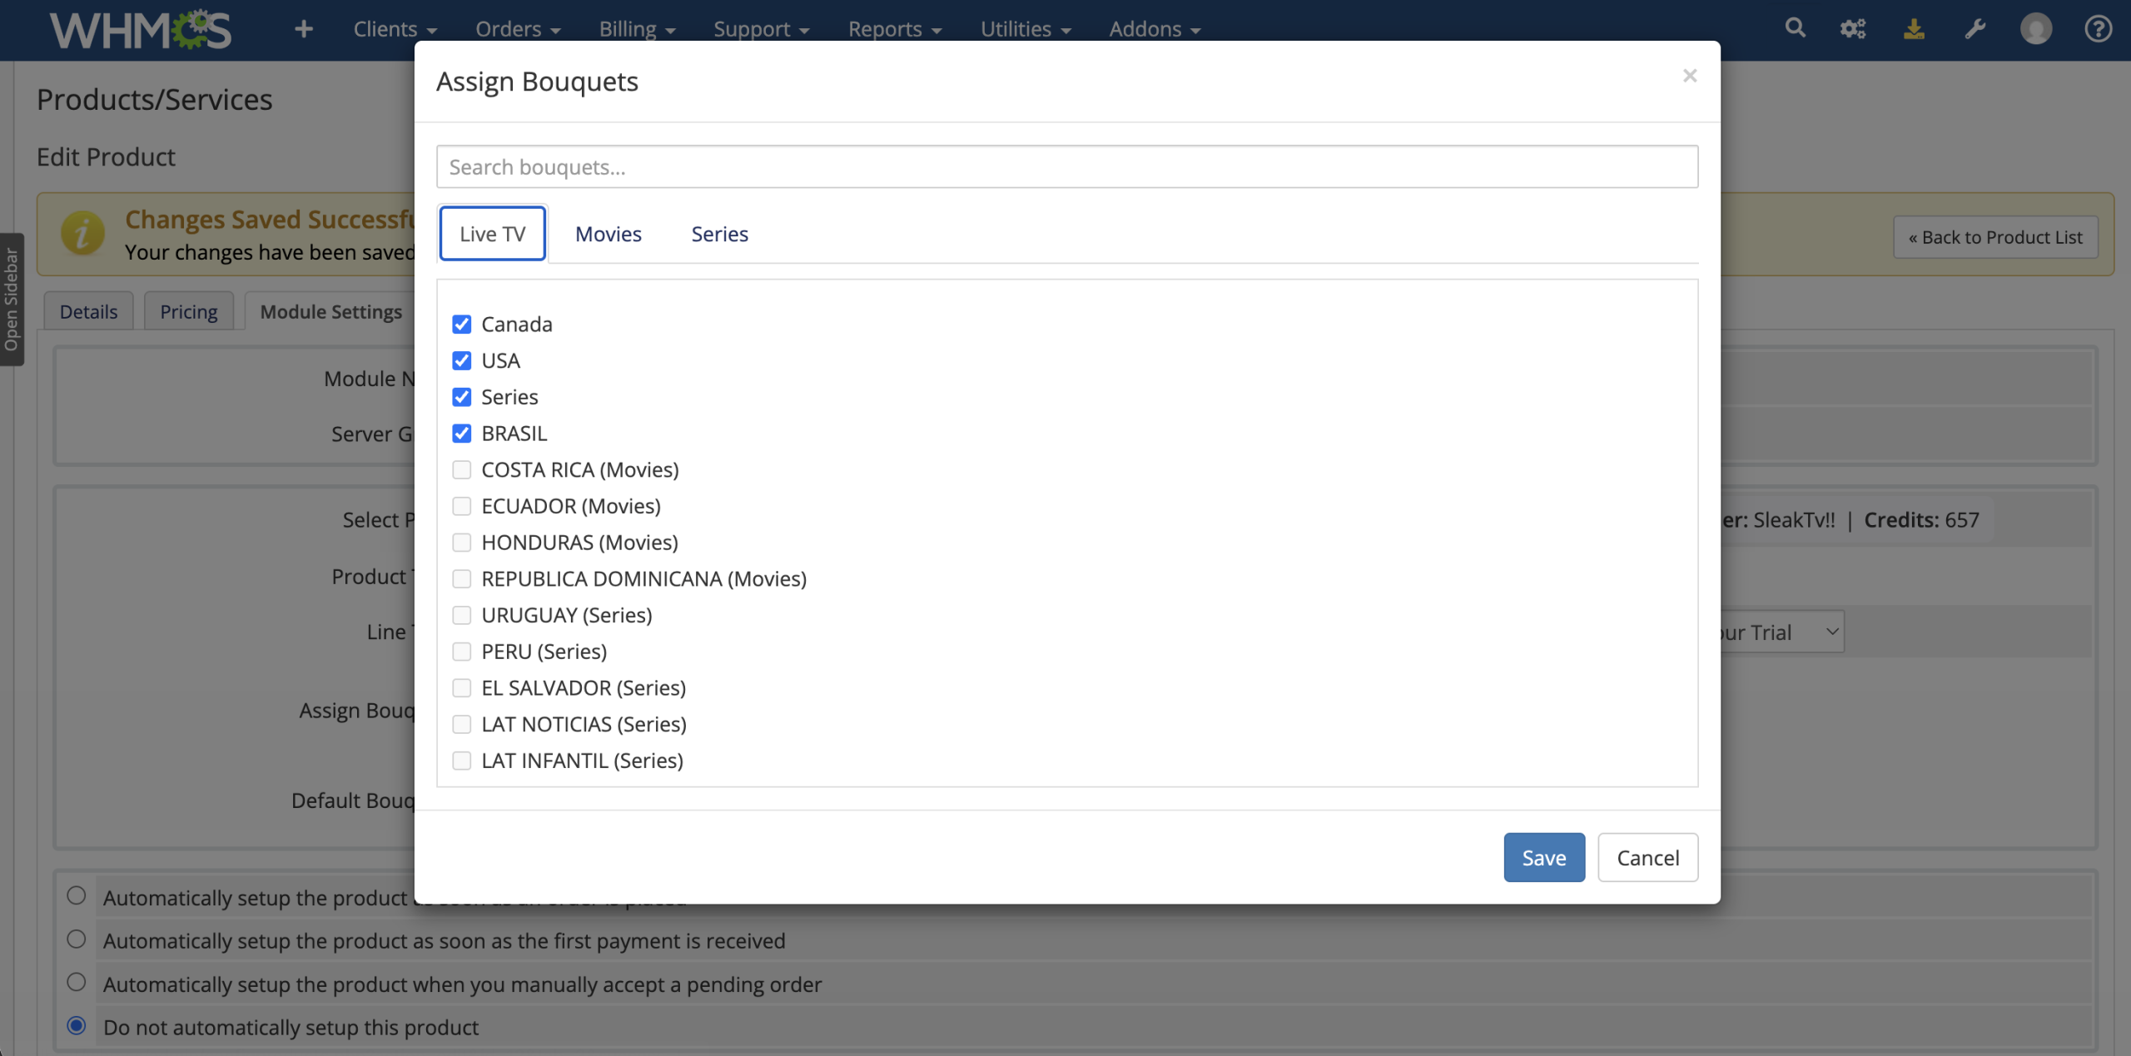Open the wrench setup icon
This screenshot has width=2131, height=1056.
(1975, 29)
